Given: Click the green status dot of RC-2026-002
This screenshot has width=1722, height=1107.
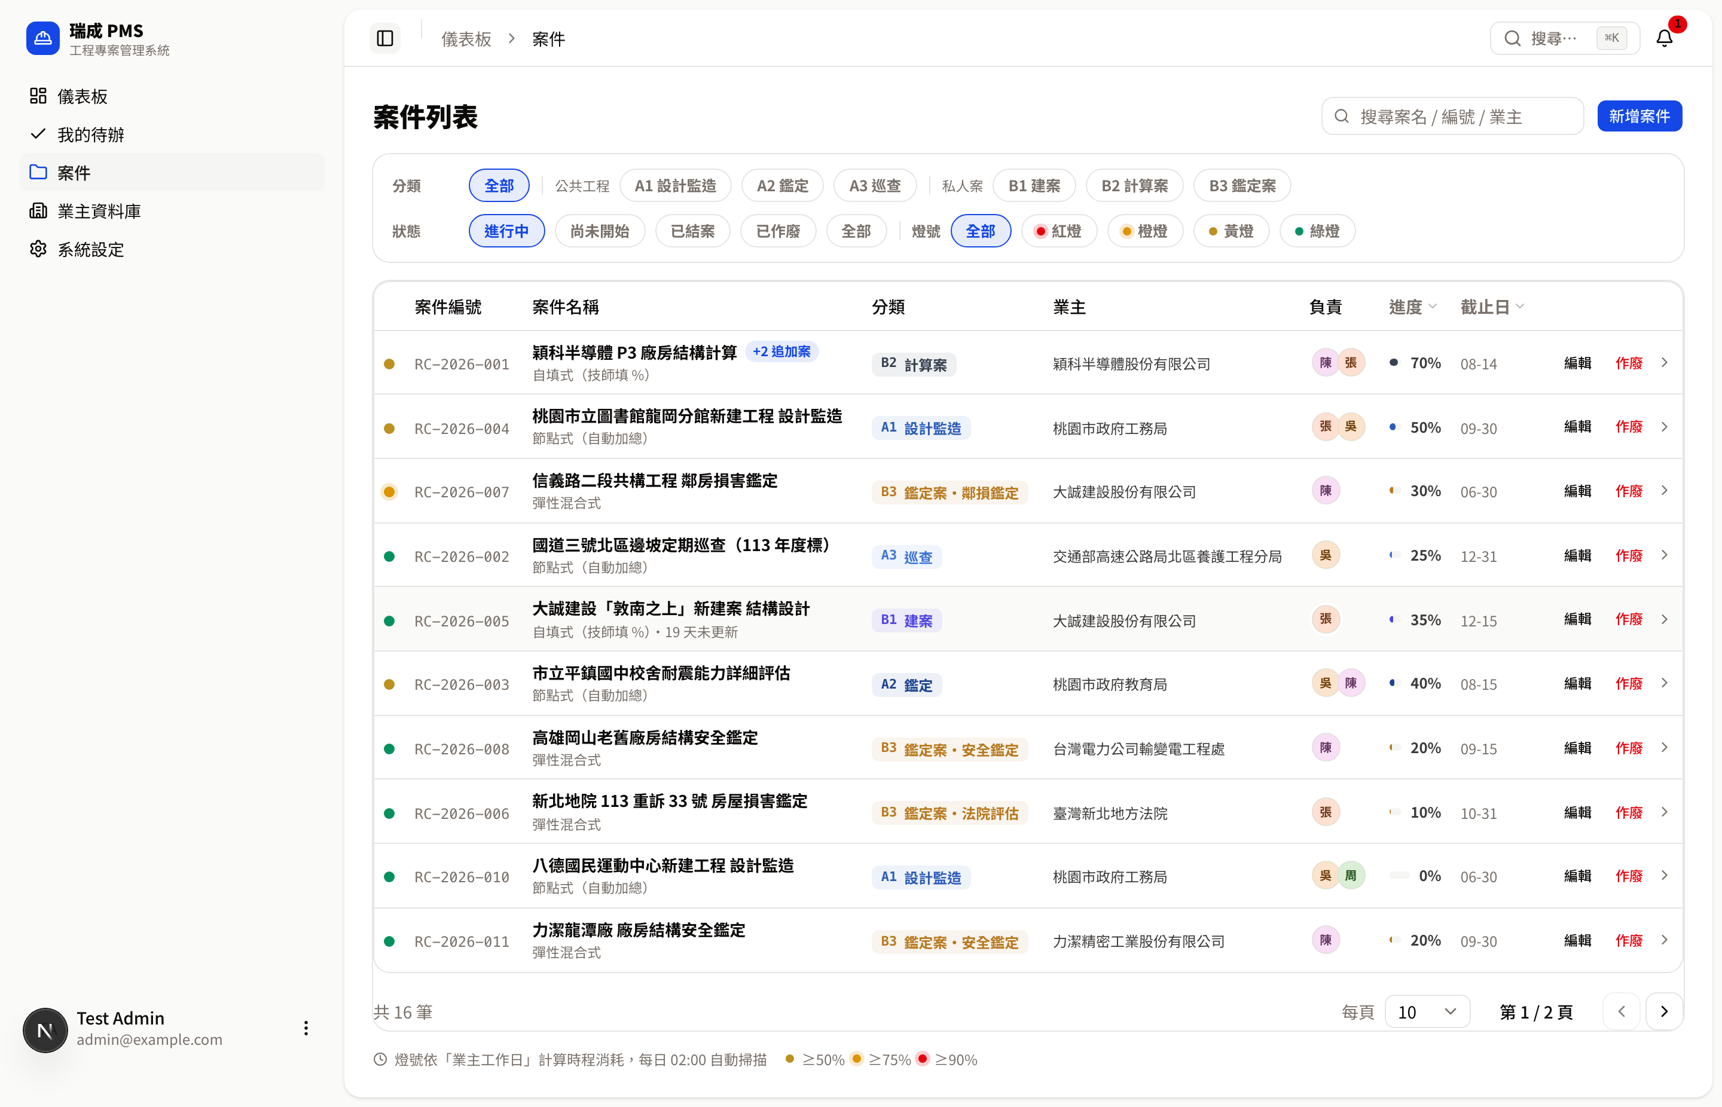Looking at the screenshot, I should point(389,556).
